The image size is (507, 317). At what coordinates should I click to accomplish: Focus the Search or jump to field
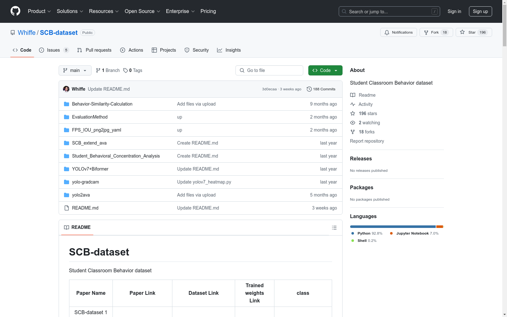[x=389, y=11]
